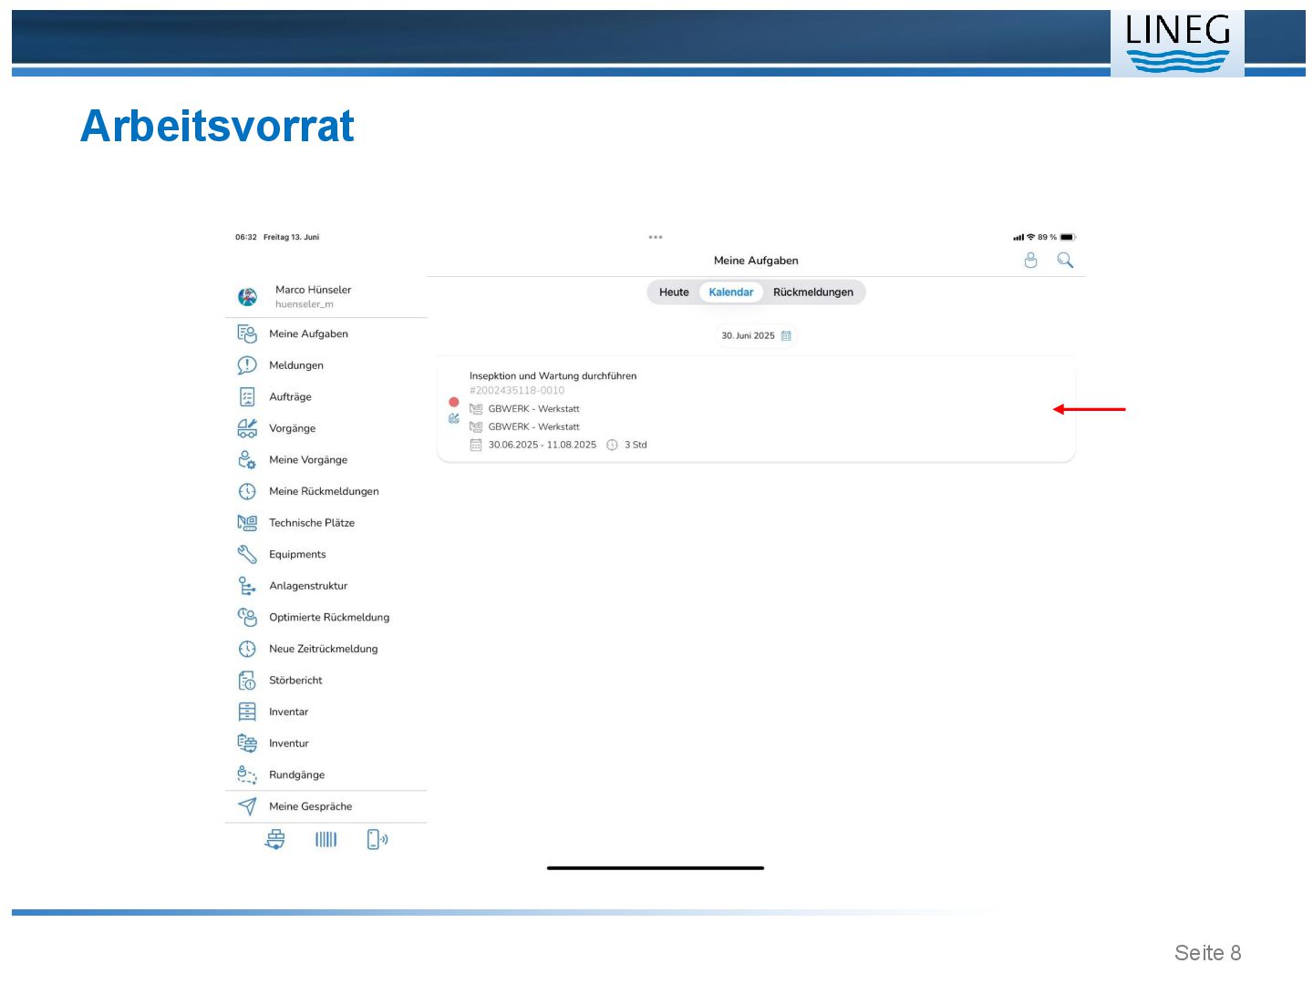Click the 3 Std duration text
The width and height of the screenshot is (1313, 984).
[636, 446]
